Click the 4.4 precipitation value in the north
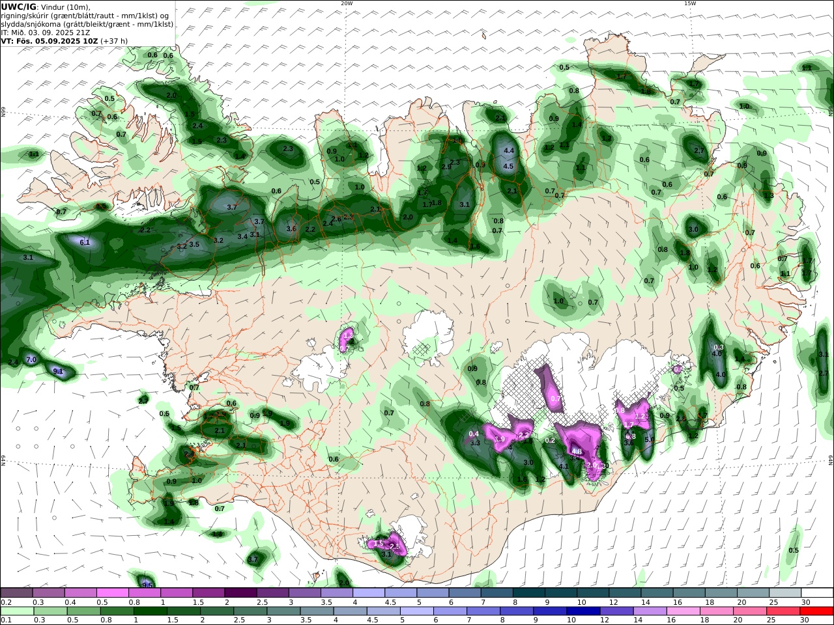This screenshot has width=834, height=625. [x=510, y=151]
